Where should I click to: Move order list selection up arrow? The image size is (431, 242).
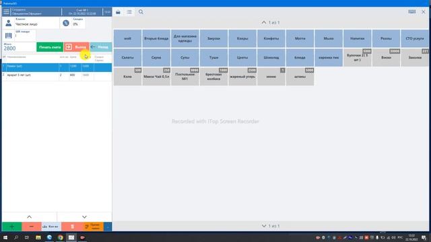pos(29,216)
